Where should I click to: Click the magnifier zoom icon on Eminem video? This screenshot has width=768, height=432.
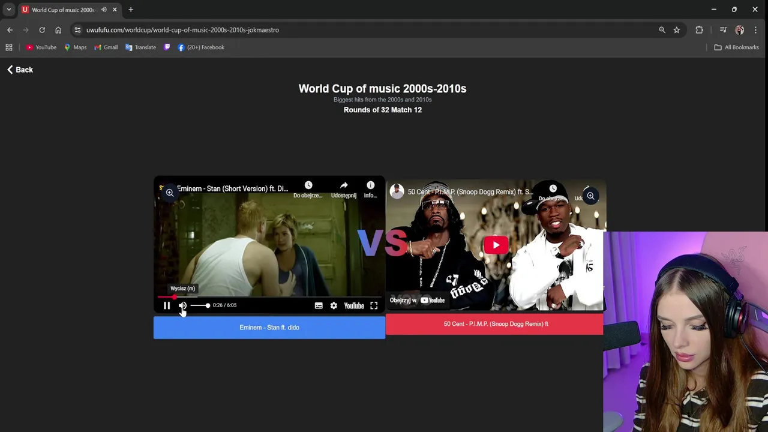(170, 193)
